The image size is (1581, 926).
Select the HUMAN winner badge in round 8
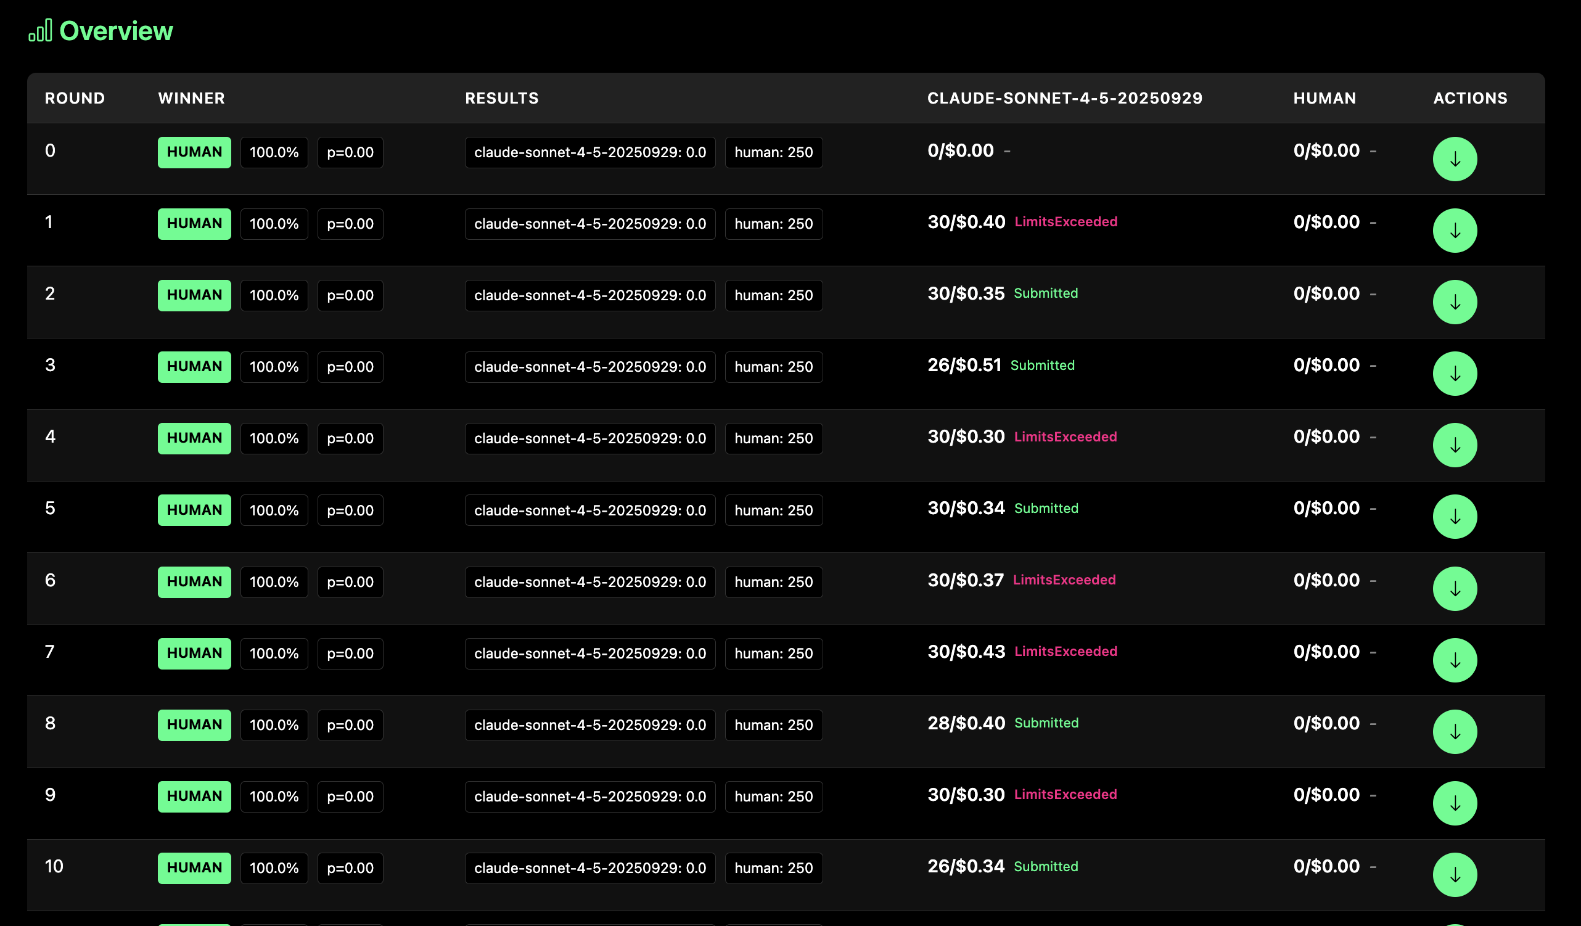[194, 724]
